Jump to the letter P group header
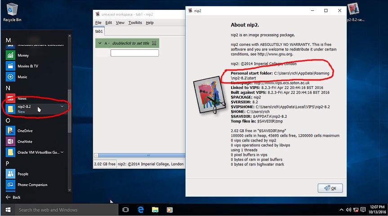388x216 pixels. click(x=8, y=163)
